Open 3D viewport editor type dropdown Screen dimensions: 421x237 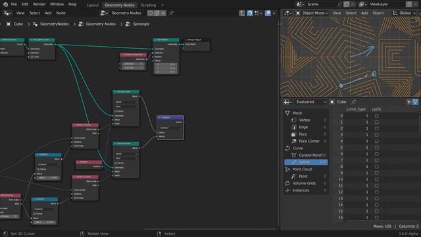[288, 13]
